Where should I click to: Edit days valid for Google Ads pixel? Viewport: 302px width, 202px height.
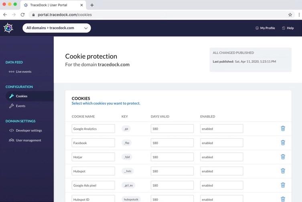pos(172,185)
